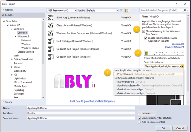Select Windows Phone under Windows 8
This screenshot has width=191, height=132.
(30, 48)
